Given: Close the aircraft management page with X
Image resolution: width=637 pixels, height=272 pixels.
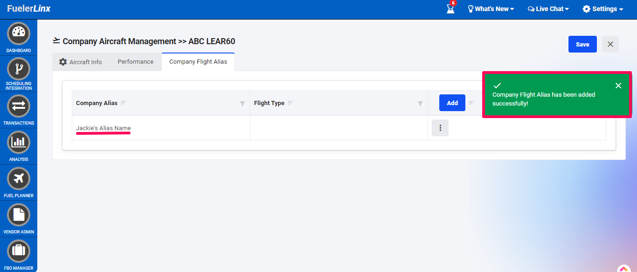Looking at the screenshot, I should click(x=610, y=44).
